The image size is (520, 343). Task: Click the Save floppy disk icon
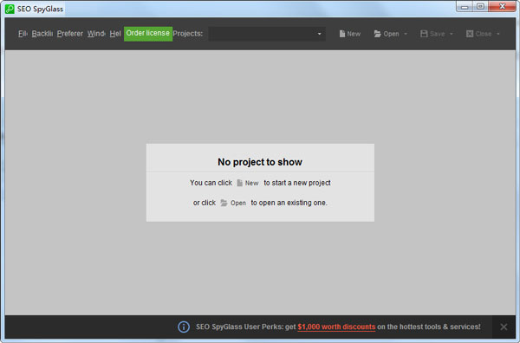click(424, 34)
